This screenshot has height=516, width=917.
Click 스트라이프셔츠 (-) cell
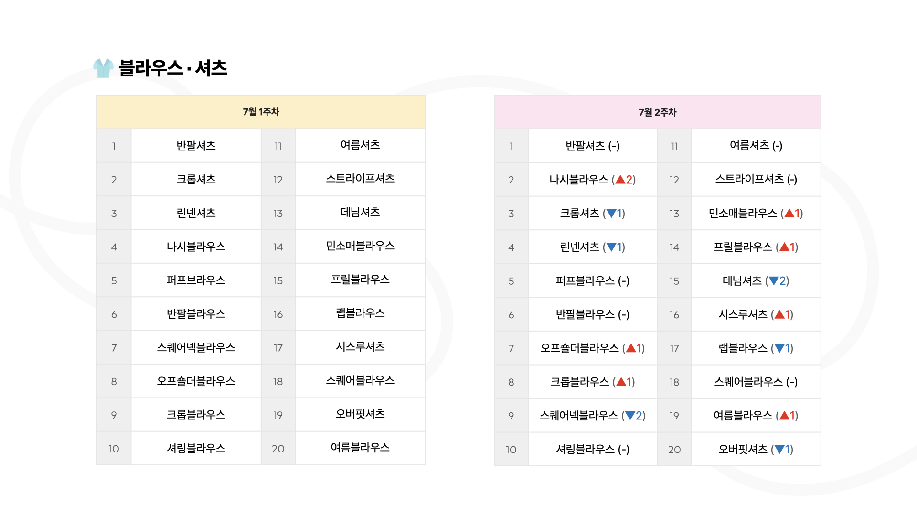[756, 179]
